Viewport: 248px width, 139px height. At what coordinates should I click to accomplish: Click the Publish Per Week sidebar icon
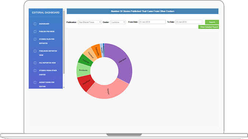point(35,31)
